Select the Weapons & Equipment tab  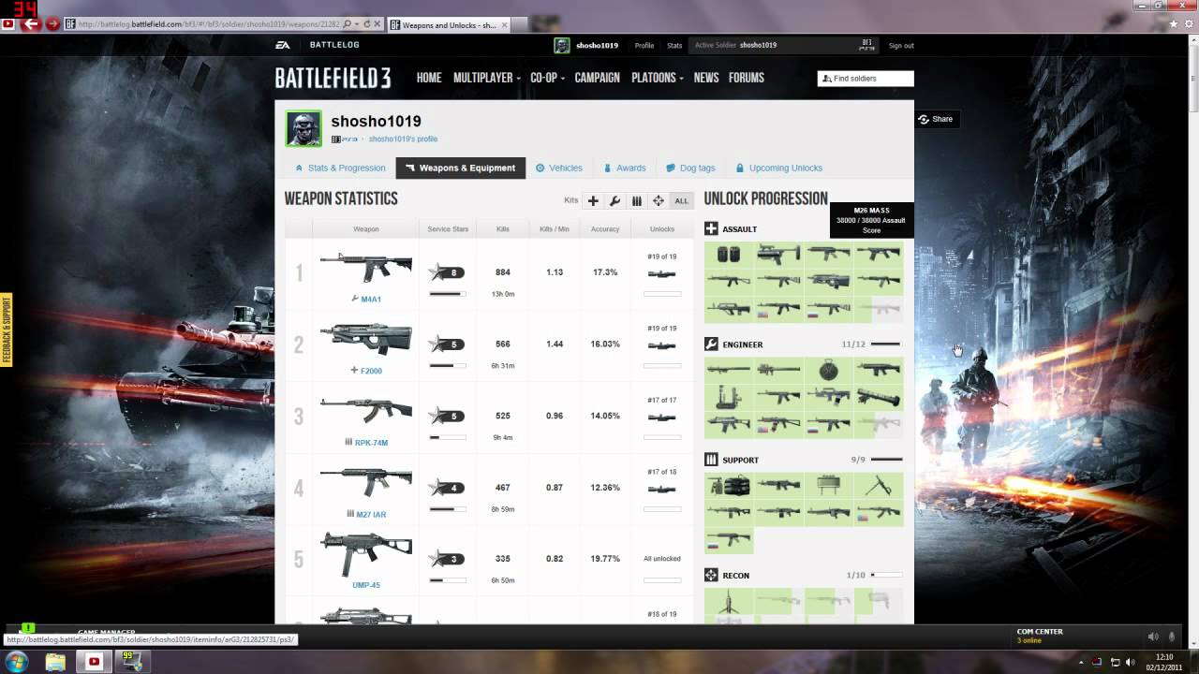(x=461, y=168)
